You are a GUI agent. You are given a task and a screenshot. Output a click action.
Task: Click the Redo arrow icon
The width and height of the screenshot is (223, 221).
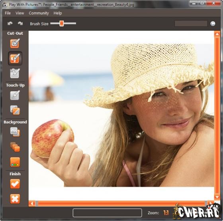tap(20, 23)
